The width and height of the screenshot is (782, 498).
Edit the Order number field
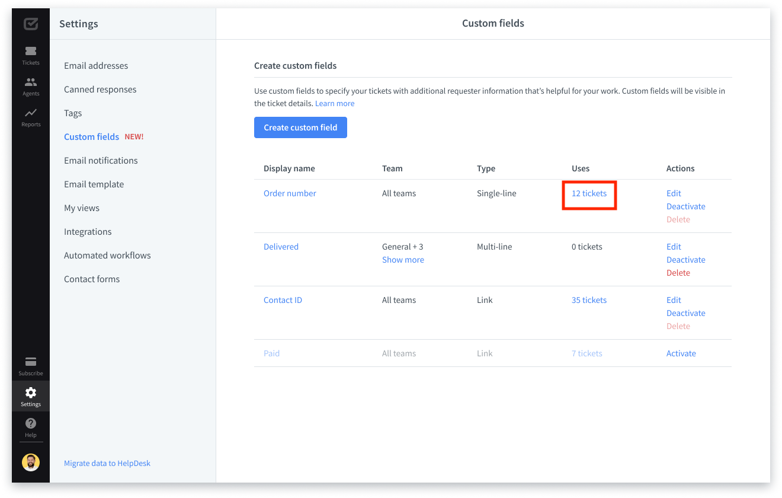tap(674, 193)
